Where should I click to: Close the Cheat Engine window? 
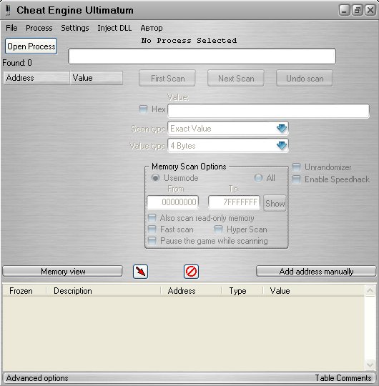370,10
